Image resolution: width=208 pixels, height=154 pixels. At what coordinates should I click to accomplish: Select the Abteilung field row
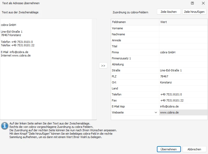click(159, 64)
